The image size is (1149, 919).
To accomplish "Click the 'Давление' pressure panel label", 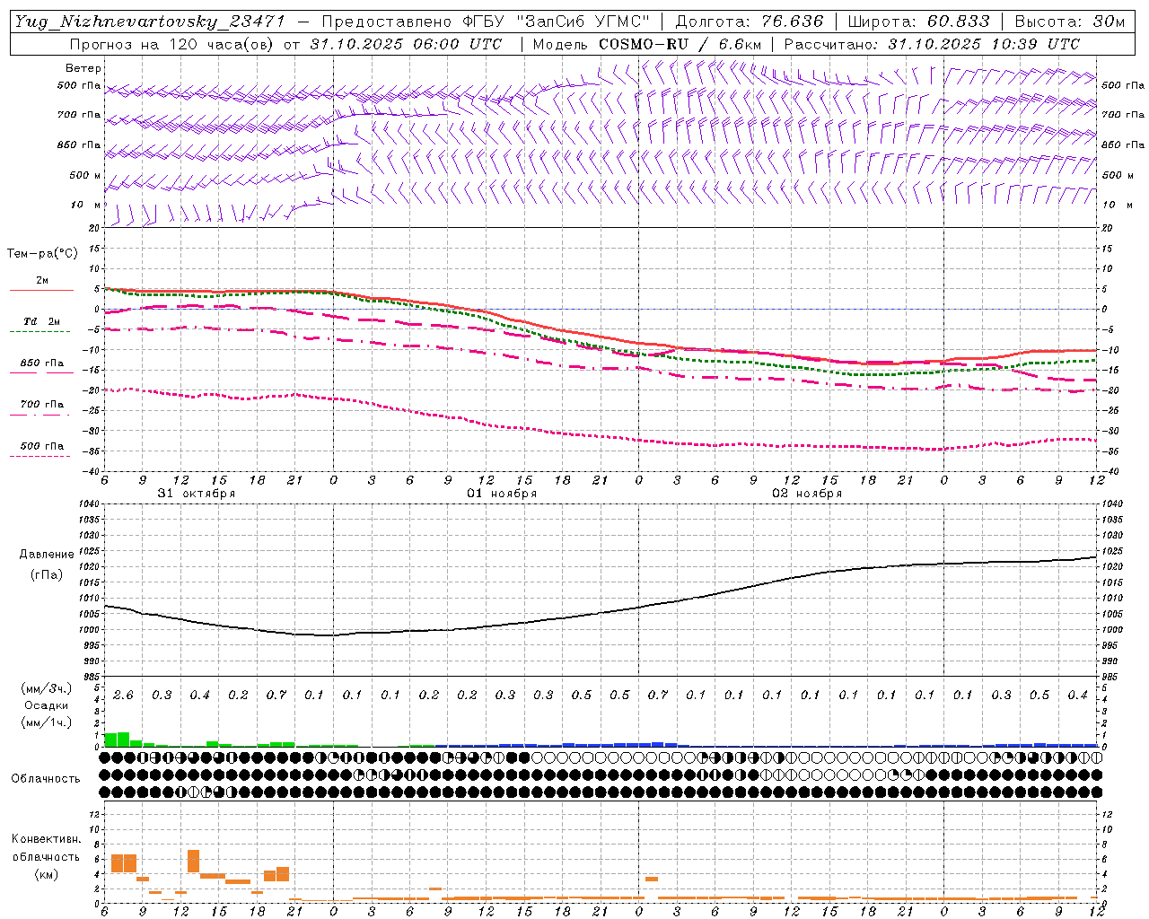I will 46,555.
